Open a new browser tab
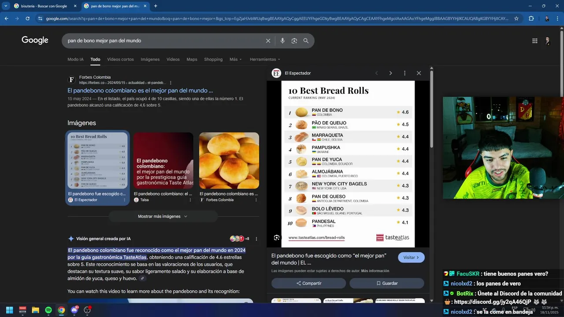The image size is (564, 317). click(156, 6)
